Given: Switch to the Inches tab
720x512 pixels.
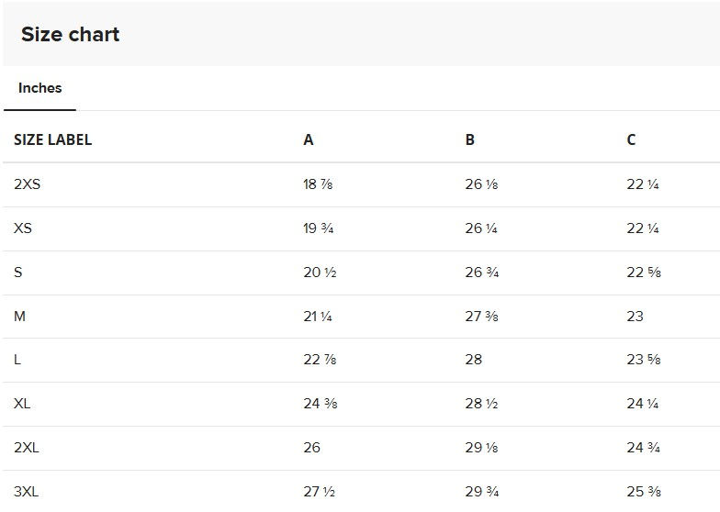Looking at the screenshot, I should click(40, 88).
